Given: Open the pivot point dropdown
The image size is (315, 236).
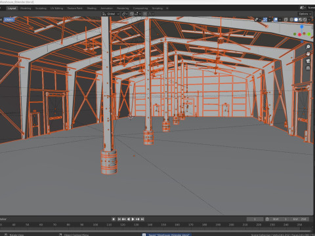Looking at the screenshot, I should point(125,14).
